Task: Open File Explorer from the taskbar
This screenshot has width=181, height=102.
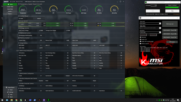Action: tap(12, 100)
